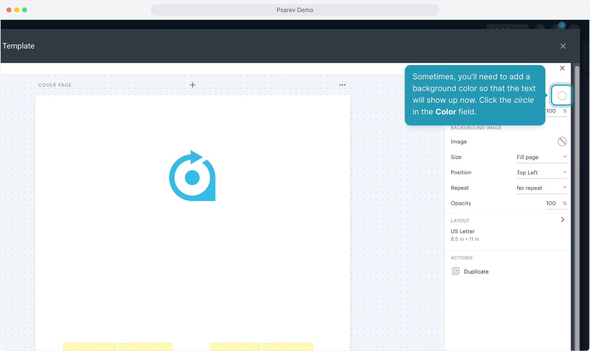Click the circle in the Color field
Image resolution: width=590 pixels, height=351 pixels.
(562, 96)
